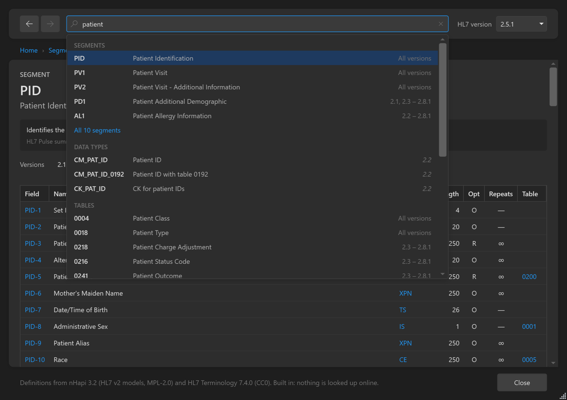This screenshot has width=567, height=400.
Task: Open table 0004 Patient Class
Action: [252, 218]
